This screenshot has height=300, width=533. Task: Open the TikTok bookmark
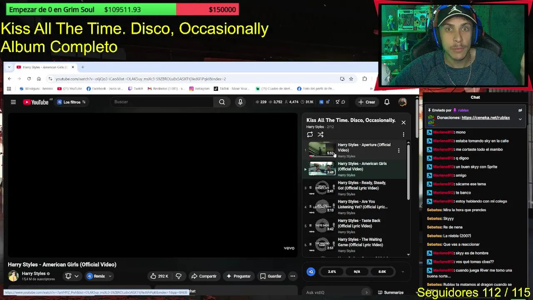click(232, 89)
